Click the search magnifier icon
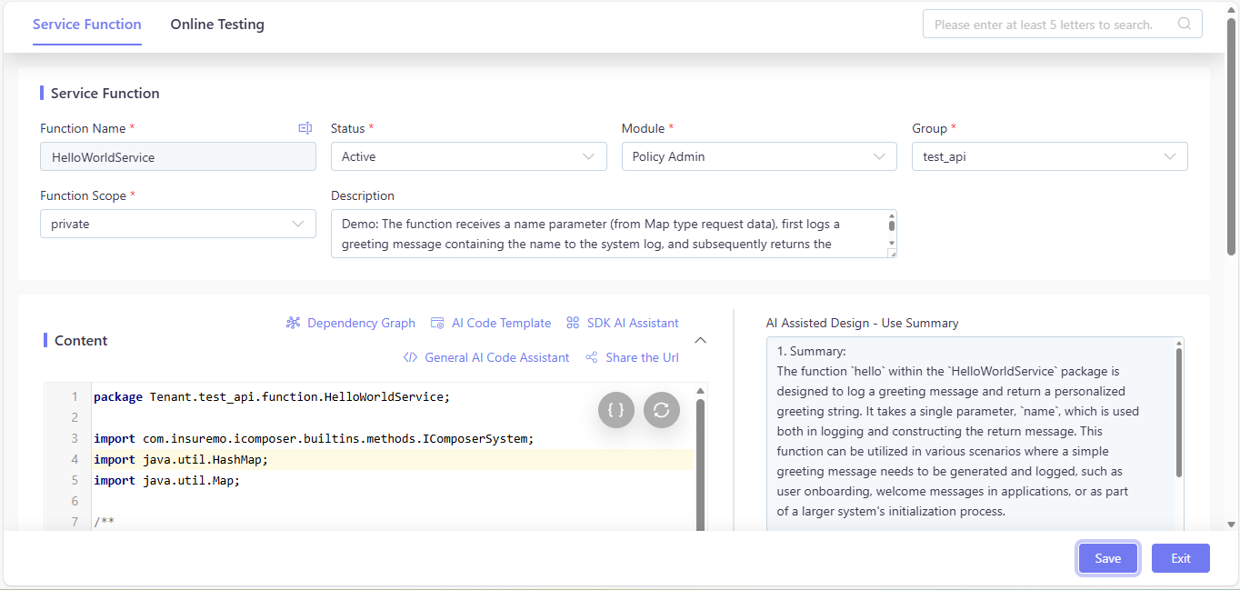 point(1185,25)
